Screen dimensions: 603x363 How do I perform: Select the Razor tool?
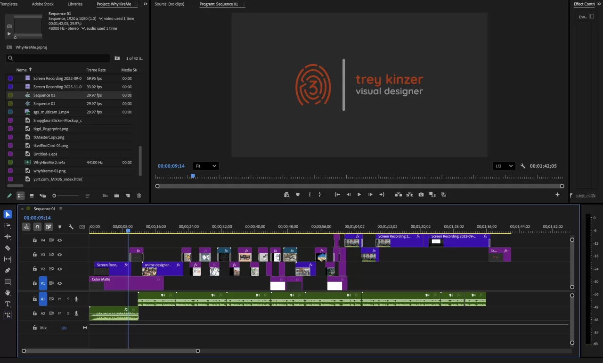coord(8,248)
